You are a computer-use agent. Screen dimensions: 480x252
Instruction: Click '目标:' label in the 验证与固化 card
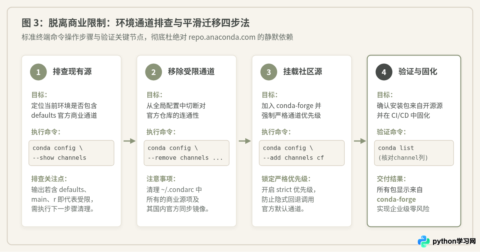coord(385,95)
